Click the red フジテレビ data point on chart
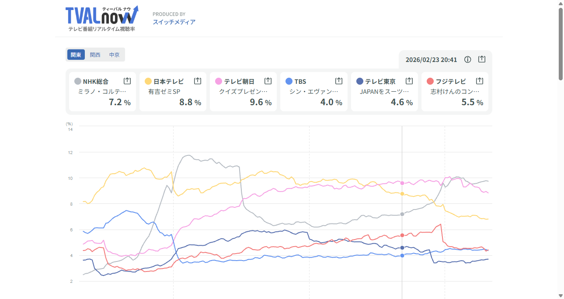 pyautogui.click(x=402, y=235)
